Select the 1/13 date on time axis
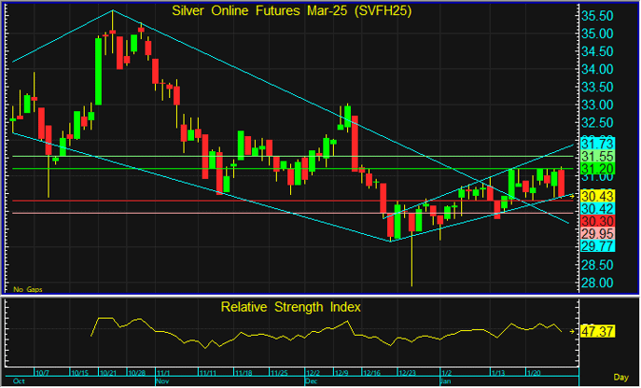Screen dimensions: 641x388 coord(500,372)
